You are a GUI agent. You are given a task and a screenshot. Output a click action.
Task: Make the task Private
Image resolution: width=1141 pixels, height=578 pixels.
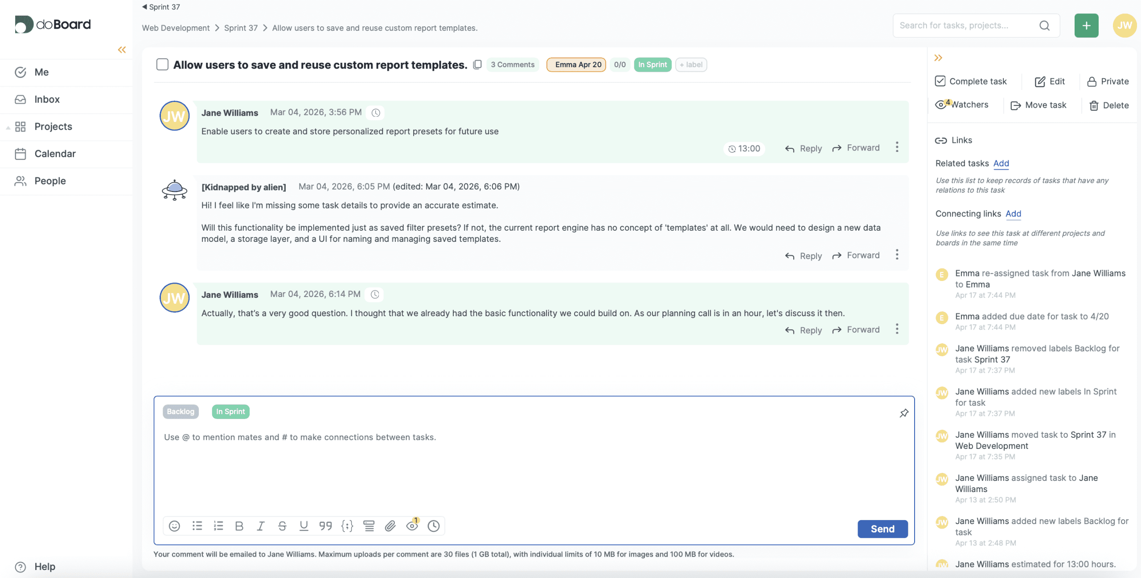1108,81
